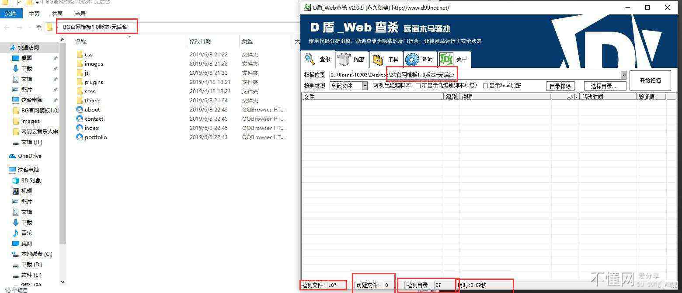Open 网易云音乐人 folder in sidebar

point(40,131)
